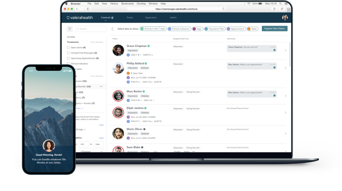Open Grace Chapman's patient photo
The height and width of the screenshot is (191, 342).
click(118, 50)
